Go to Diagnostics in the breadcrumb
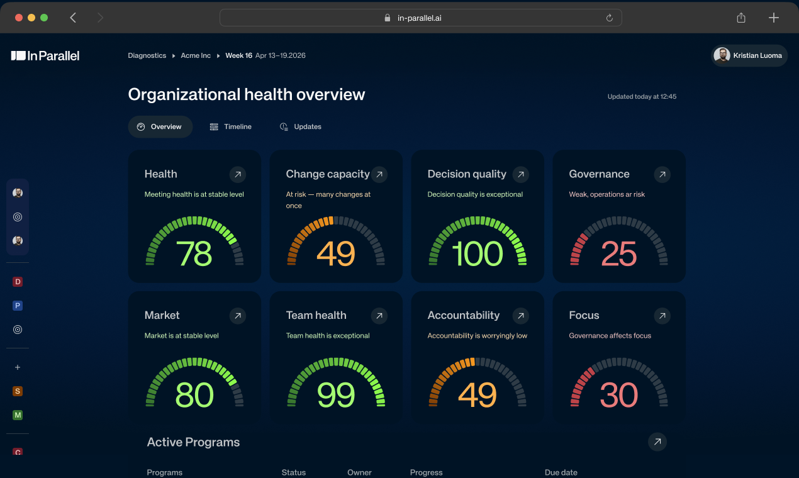Screen dimensions: 799x478 (147, 55)
